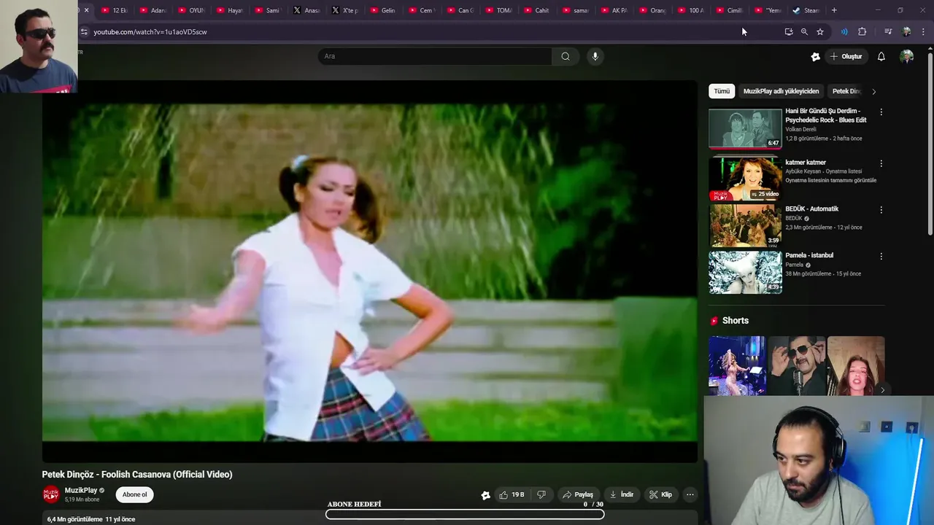
Task: Switch to the 12 Ek browser tab
Action: (115, 10)
